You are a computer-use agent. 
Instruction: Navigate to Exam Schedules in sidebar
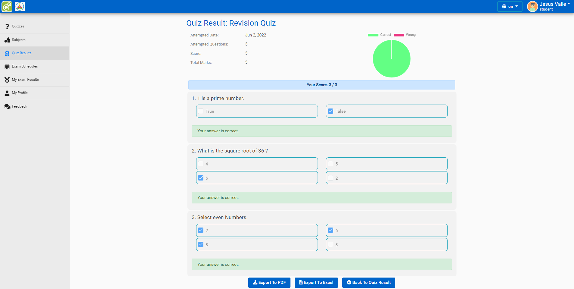[x=25, y=66]
